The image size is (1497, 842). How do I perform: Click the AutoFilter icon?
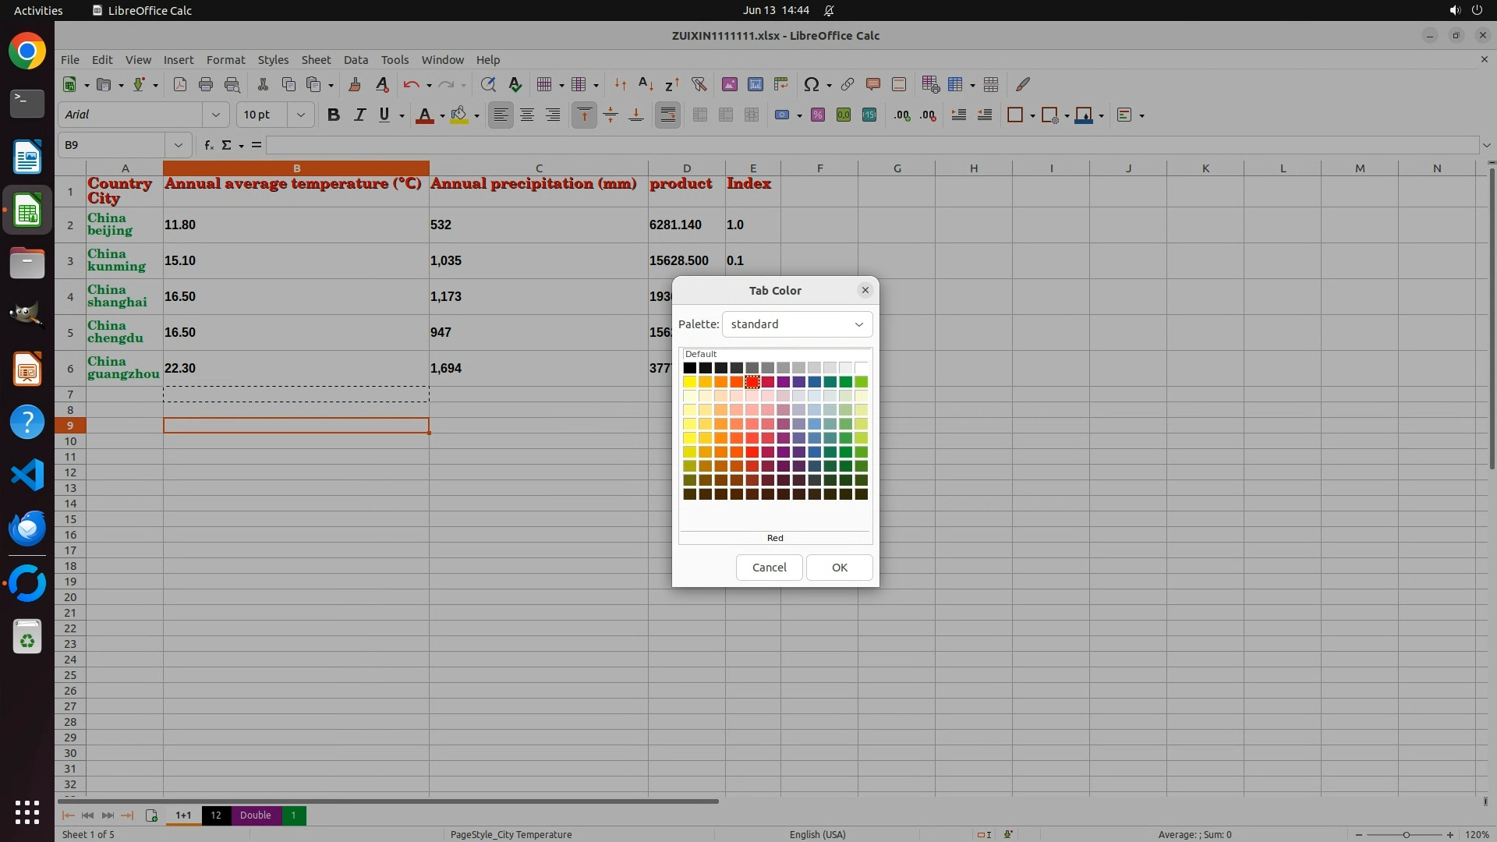(699, 84)
